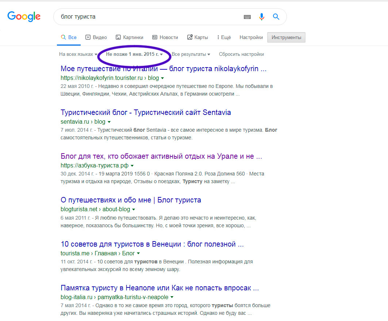Expand arrow next to азбука-туриста.рф URL
This screenshot has width=388, height=321.
pyautogui.click(x=132, y=166)
